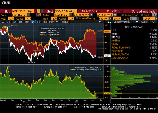The width and height of the screenshot is (158, 113).
Task: Click the Median label in Ratio Summary
Action: coord(115,40)
